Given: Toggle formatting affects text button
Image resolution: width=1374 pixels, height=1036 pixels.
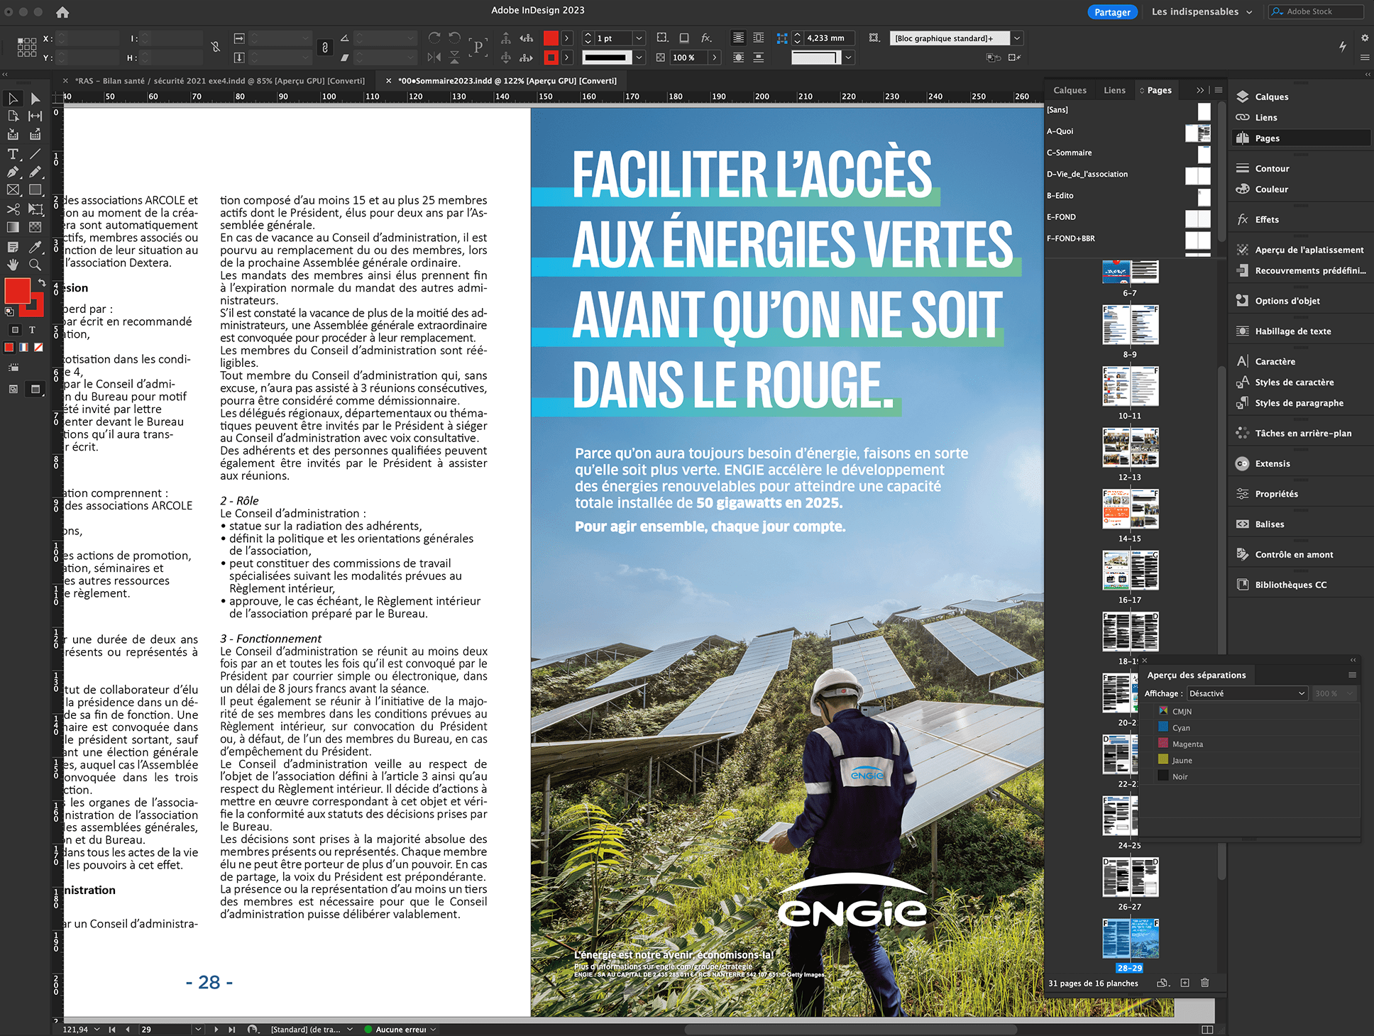Looking at the screenshot, I should (x=32, y=330).
